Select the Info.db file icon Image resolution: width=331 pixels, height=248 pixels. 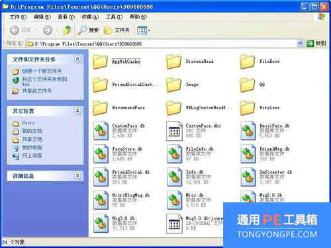174,177
